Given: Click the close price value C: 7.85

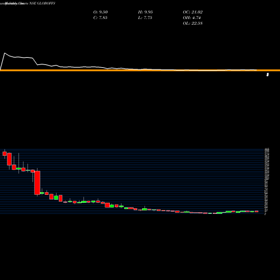Looking at the screenshot, I should click(100, 18).
